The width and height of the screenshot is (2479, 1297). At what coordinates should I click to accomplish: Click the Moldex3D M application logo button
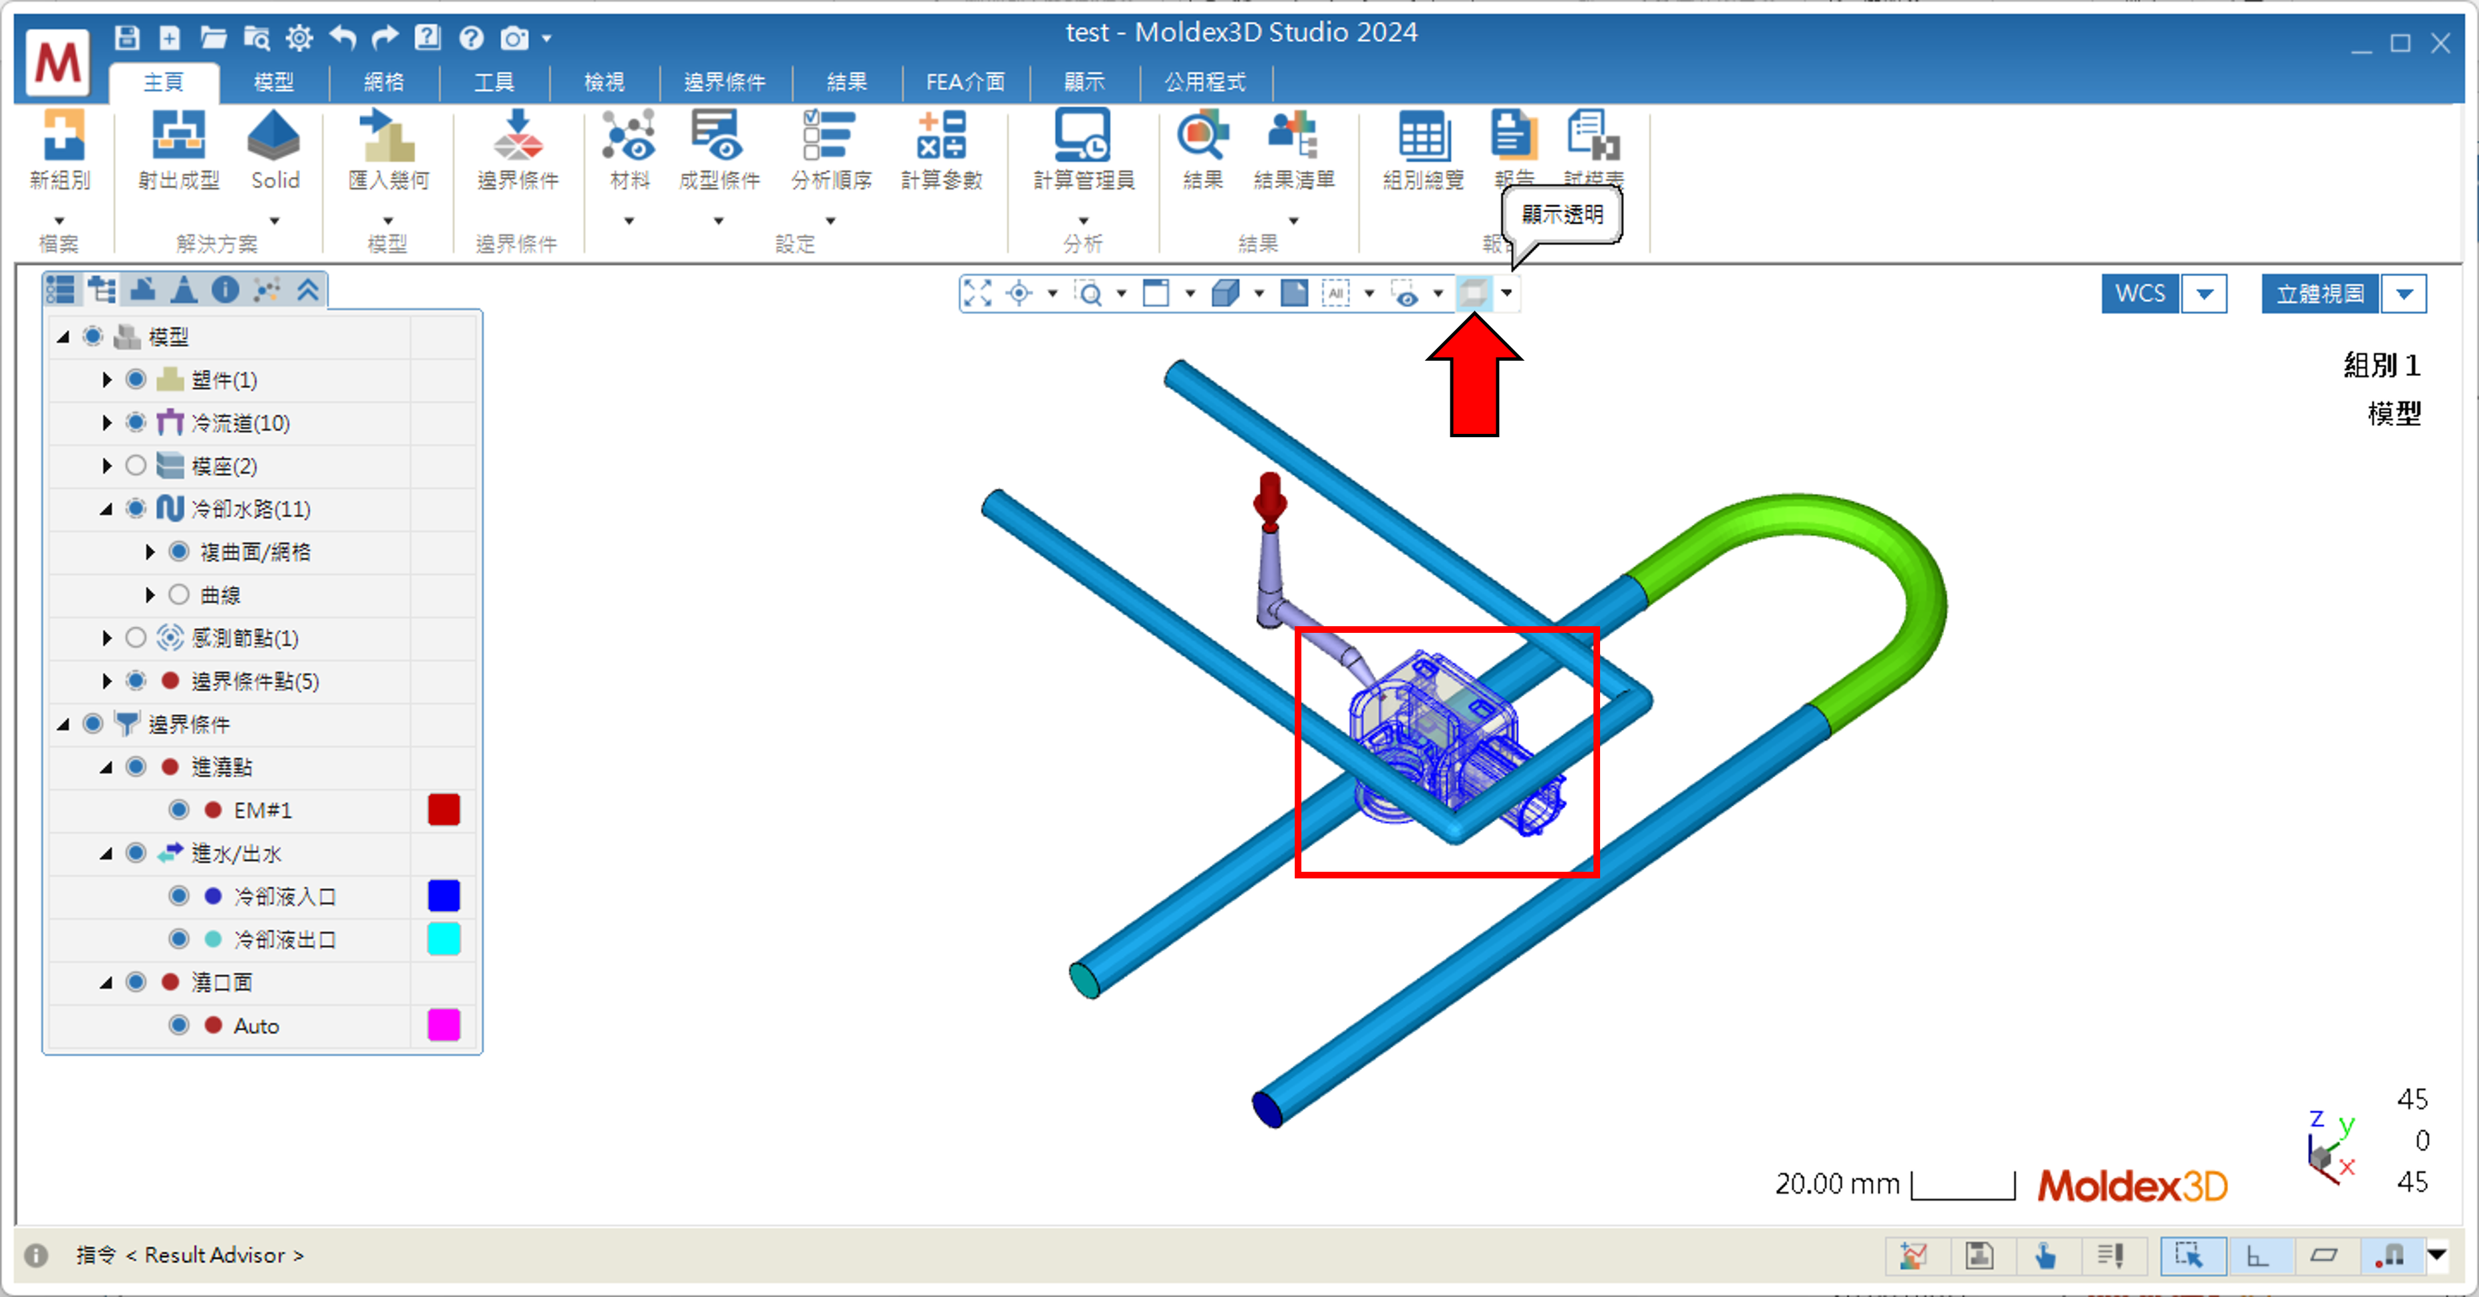[x=58, y=62]
